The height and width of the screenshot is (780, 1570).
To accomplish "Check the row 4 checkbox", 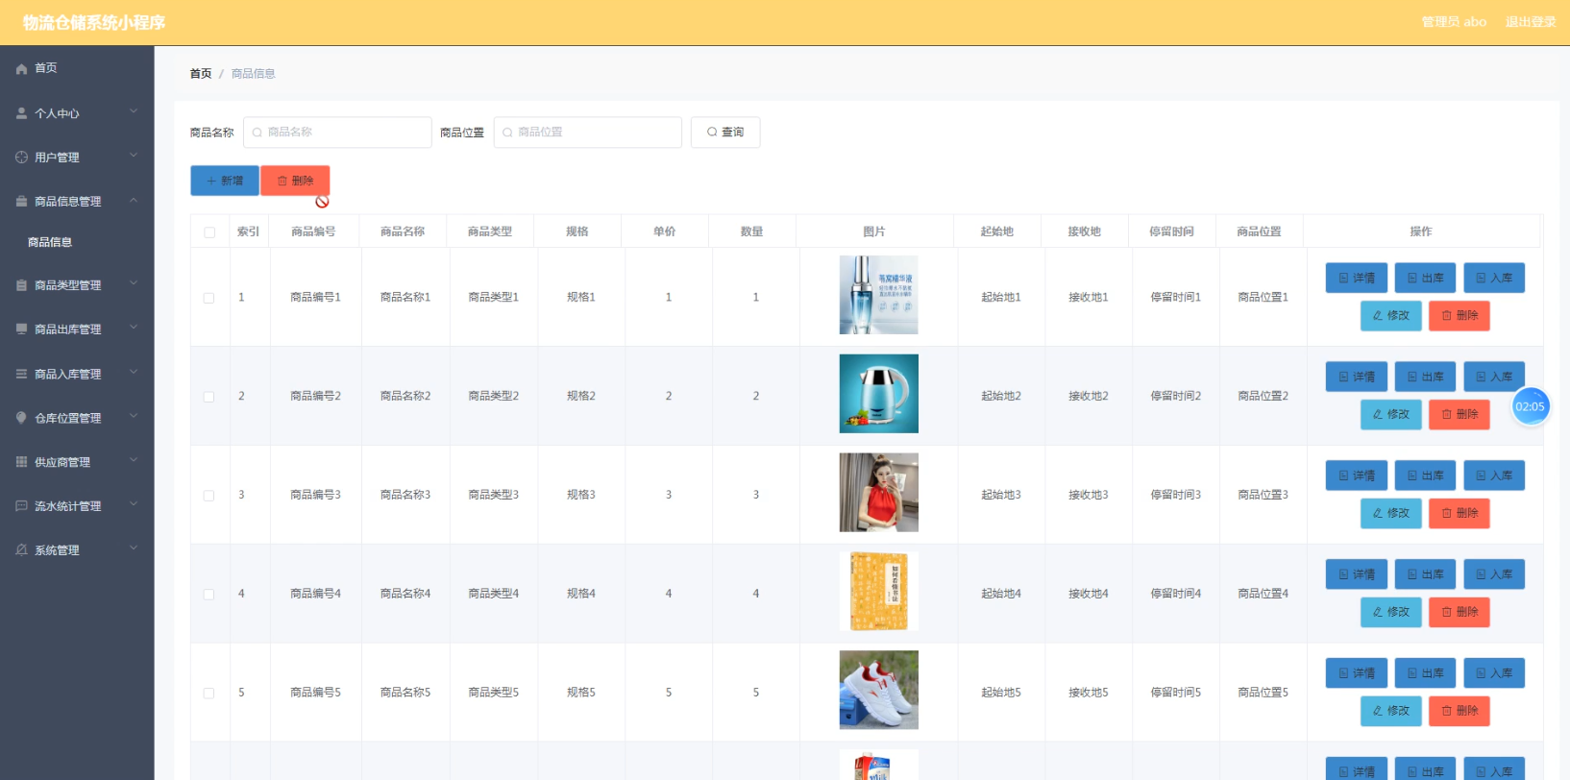I will pyautogui.click(x=209, y=595).
